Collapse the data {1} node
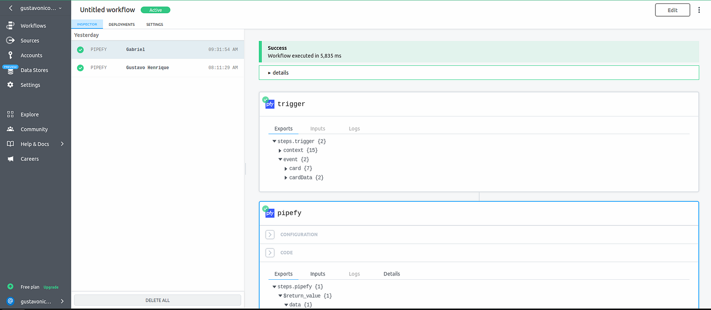The image size is (711, 310). pos(286,305)
